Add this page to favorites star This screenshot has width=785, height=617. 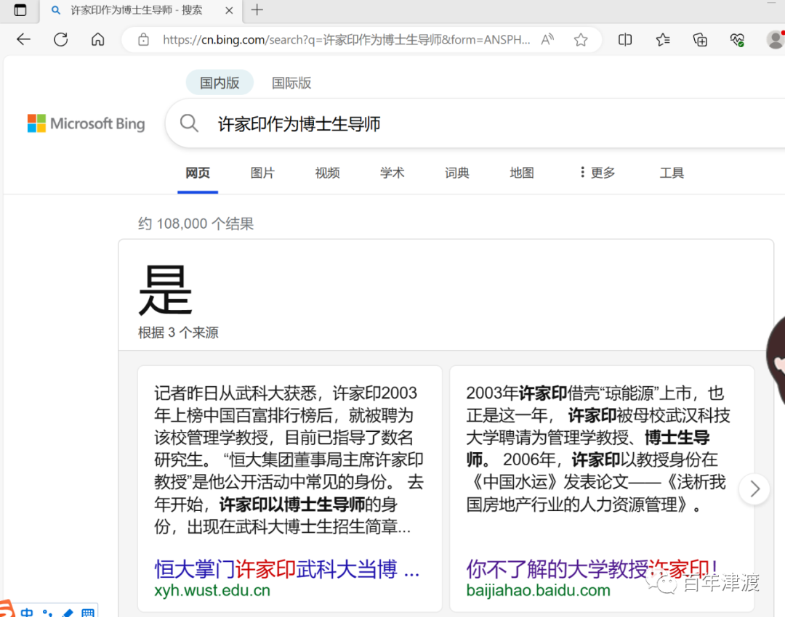[581, 40]
